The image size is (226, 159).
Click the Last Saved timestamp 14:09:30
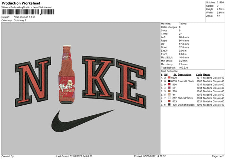74,156
